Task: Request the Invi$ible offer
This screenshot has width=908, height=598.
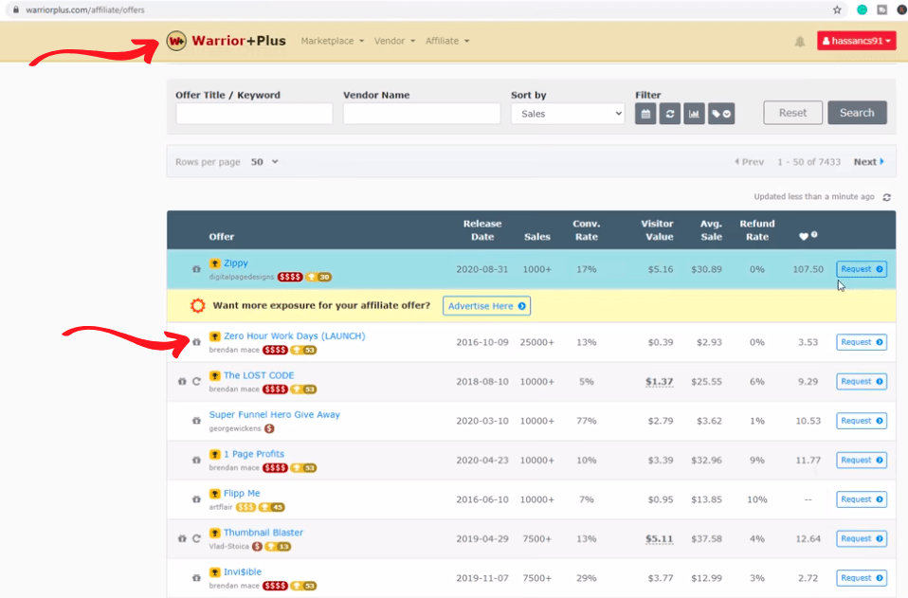Action: point(862,578)
